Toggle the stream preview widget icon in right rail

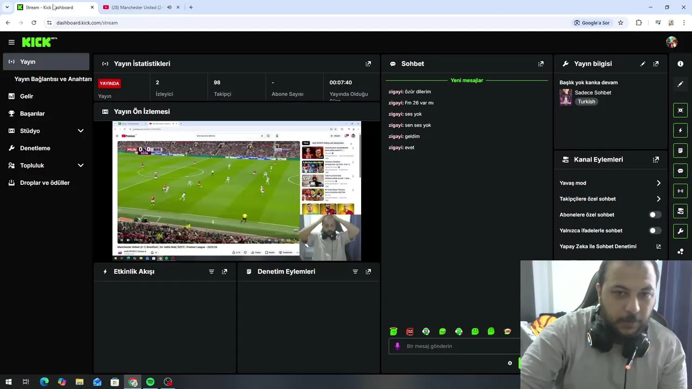[x=680, y=110]
